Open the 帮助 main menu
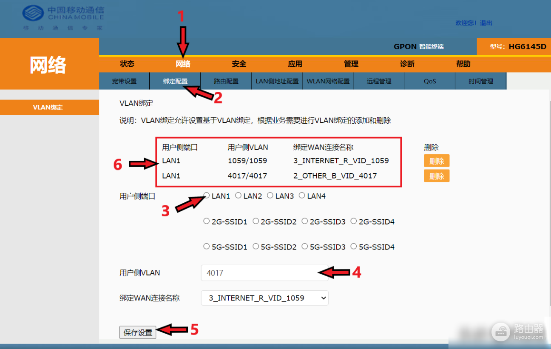The width and height of the screenshot is (551, 349). click(463, 64)
